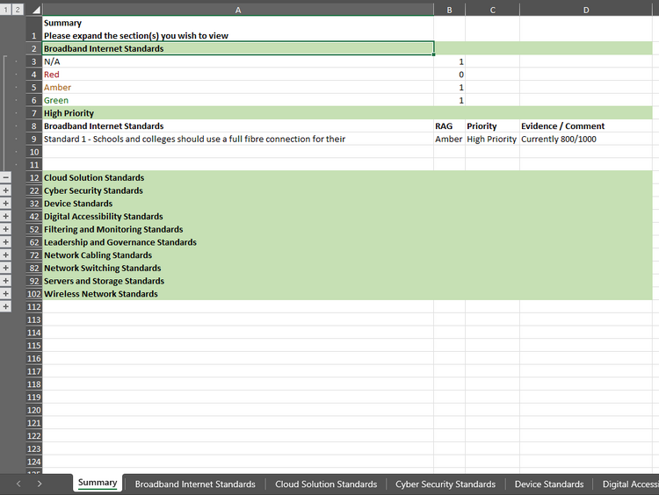
Task: Select the 'Red' label cell
Action: [x=238, y=75]
